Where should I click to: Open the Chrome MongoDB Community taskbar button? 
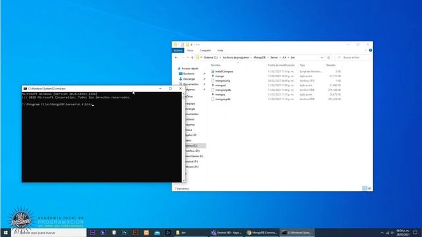(262, 232)
